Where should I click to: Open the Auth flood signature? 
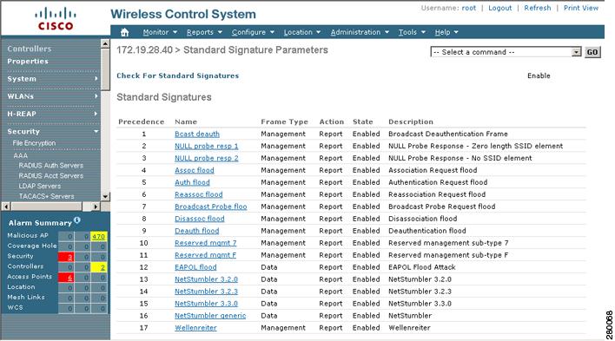(192, 183)
